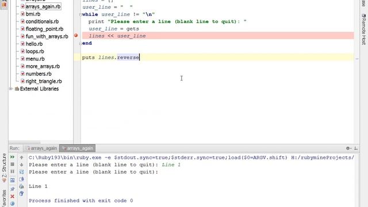Screen dimensions: 368x207
Task: Close Run tab with red X
Action: coord(13,197)
